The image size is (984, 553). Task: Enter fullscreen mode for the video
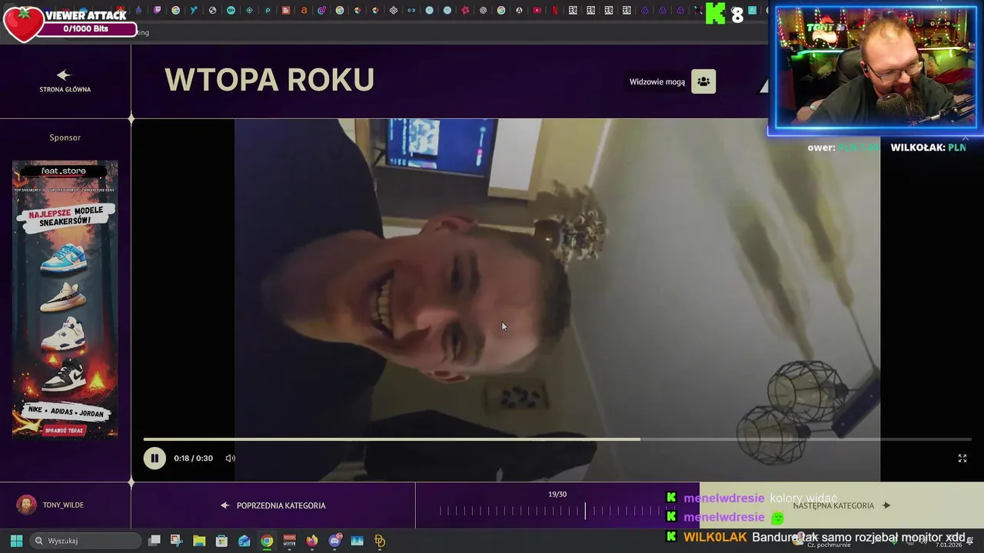pos(962,458)
